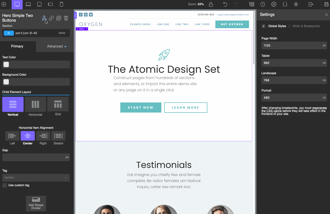Select Right horizontal item alignment
This screenshot has width=330, height=214.
[43, 136]
